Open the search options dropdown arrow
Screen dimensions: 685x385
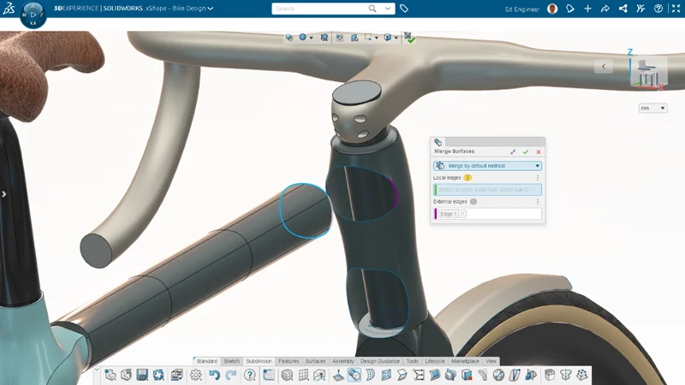pyautogui.click(x=384, y=9)
